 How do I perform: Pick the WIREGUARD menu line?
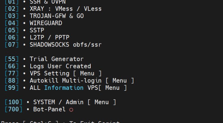(46, 23)
